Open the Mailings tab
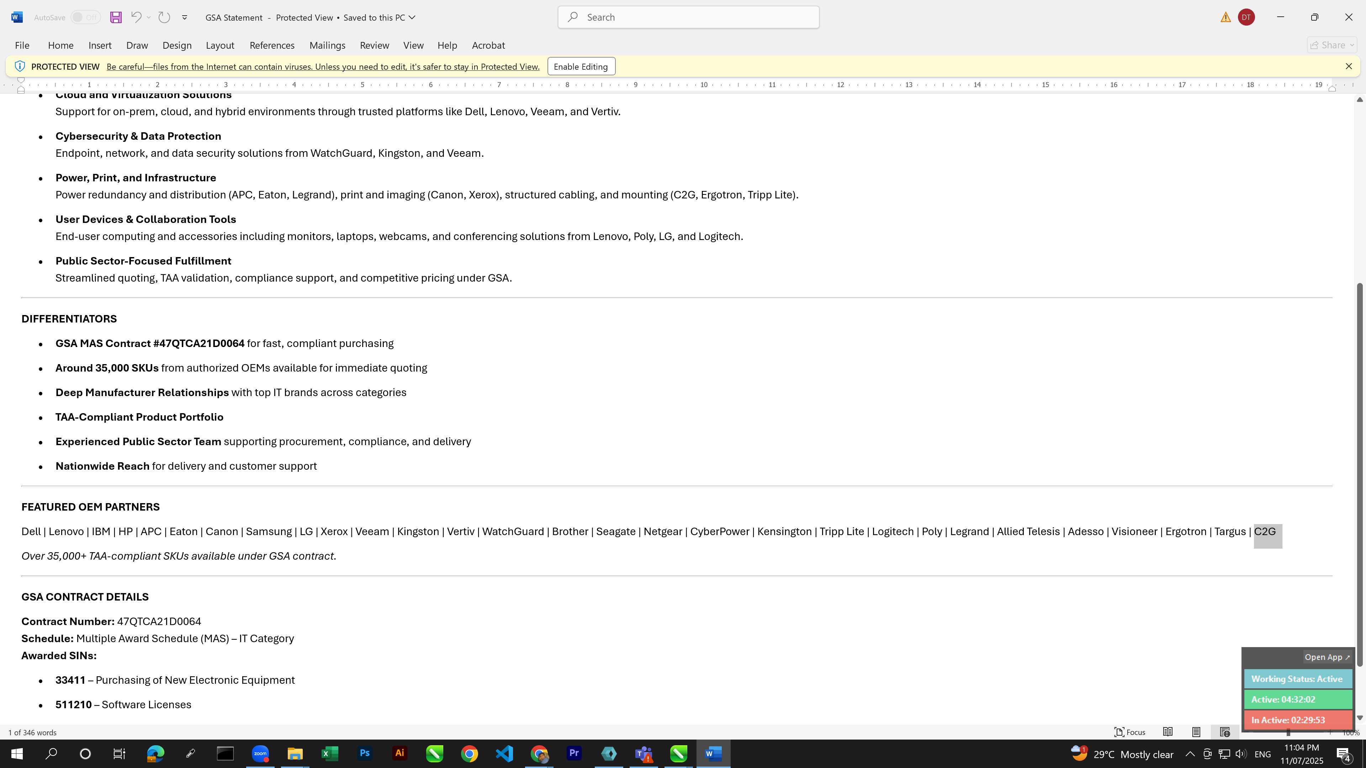Viewport: 1366px width, 768px height. 327,45
